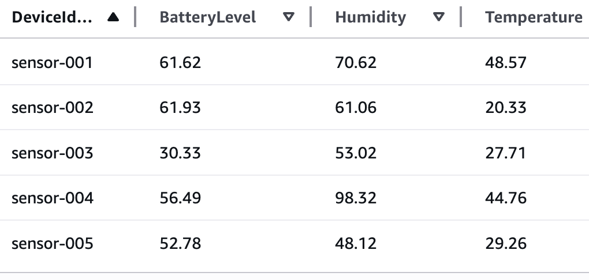Sort by the BatteryLevel column header
The height and width of the screenshot is (280, 589).
[x=208, y=17]
